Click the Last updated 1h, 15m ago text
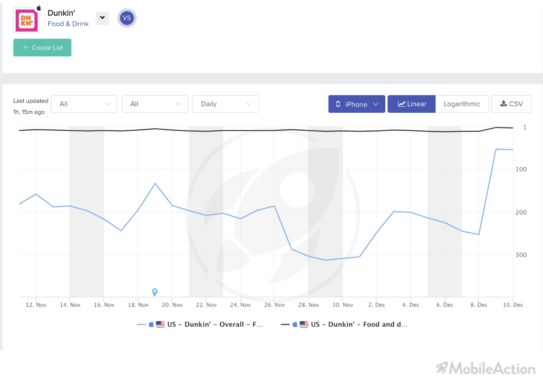The image size is (543, 391). click(x=31, y=106)
